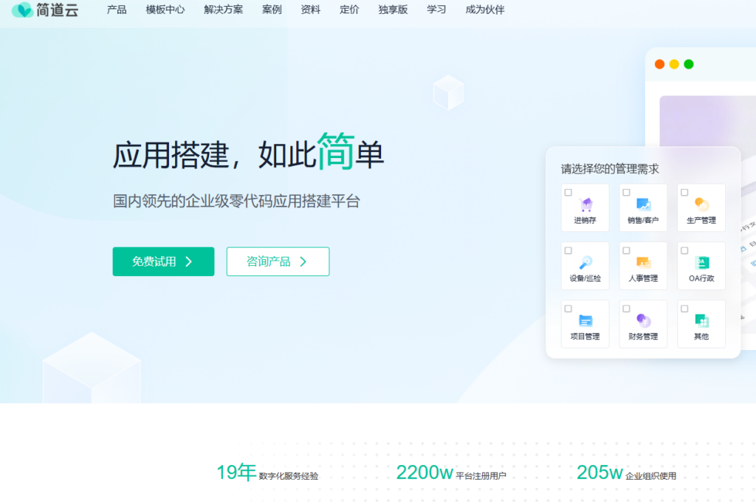
Task: Check the 进销存 checkbox
Action: click(568, 191)
